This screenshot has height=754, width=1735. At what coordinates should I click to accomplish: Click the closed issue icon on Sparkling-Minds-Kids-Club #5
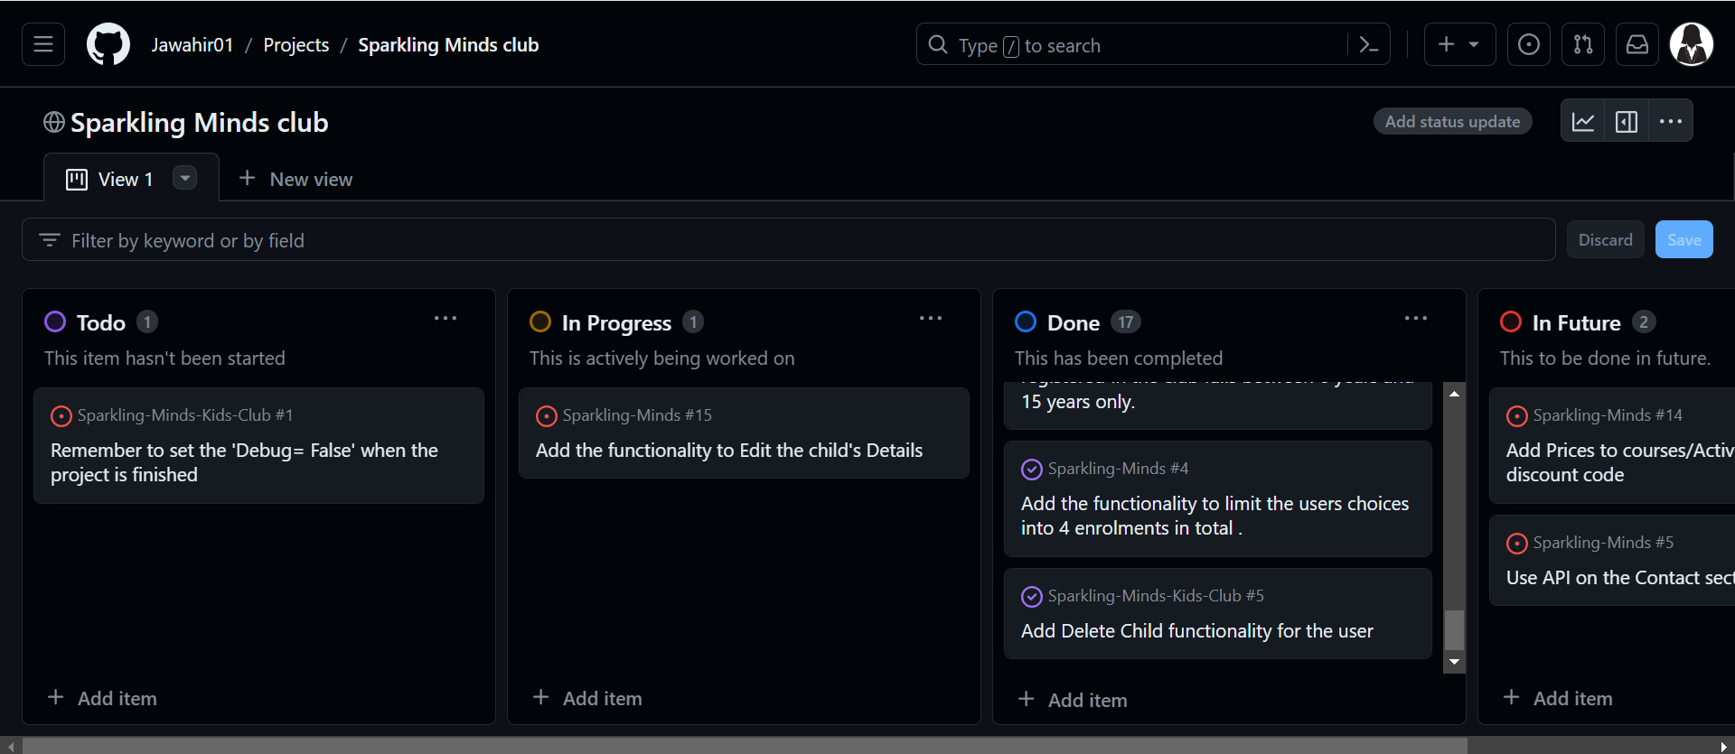[1032, 596]
